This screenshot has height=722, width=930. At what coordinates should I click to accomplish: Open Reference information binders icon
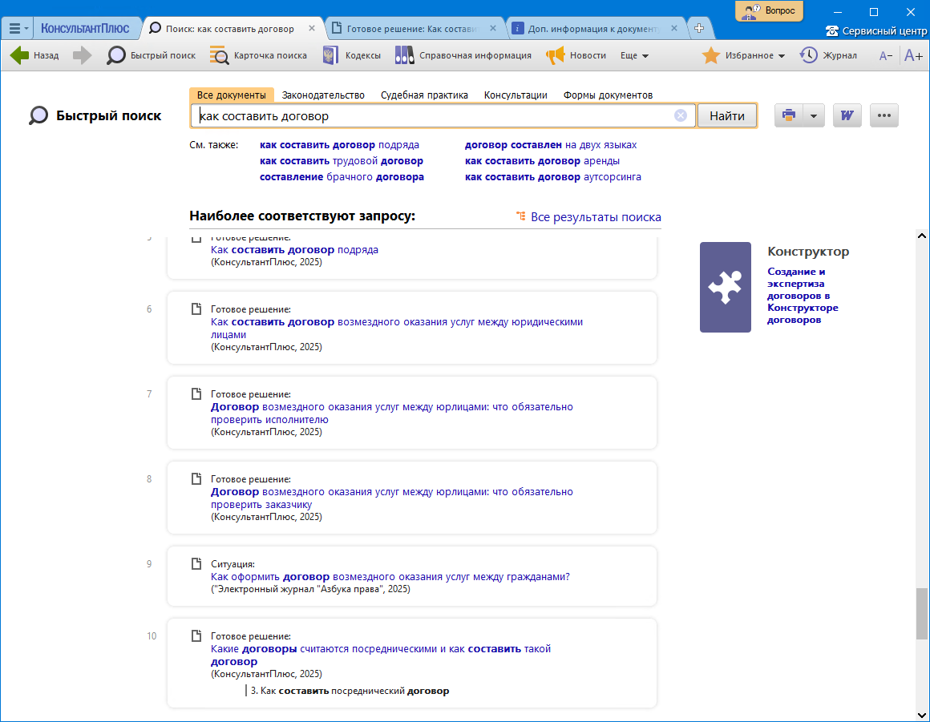tap(404, 55)
